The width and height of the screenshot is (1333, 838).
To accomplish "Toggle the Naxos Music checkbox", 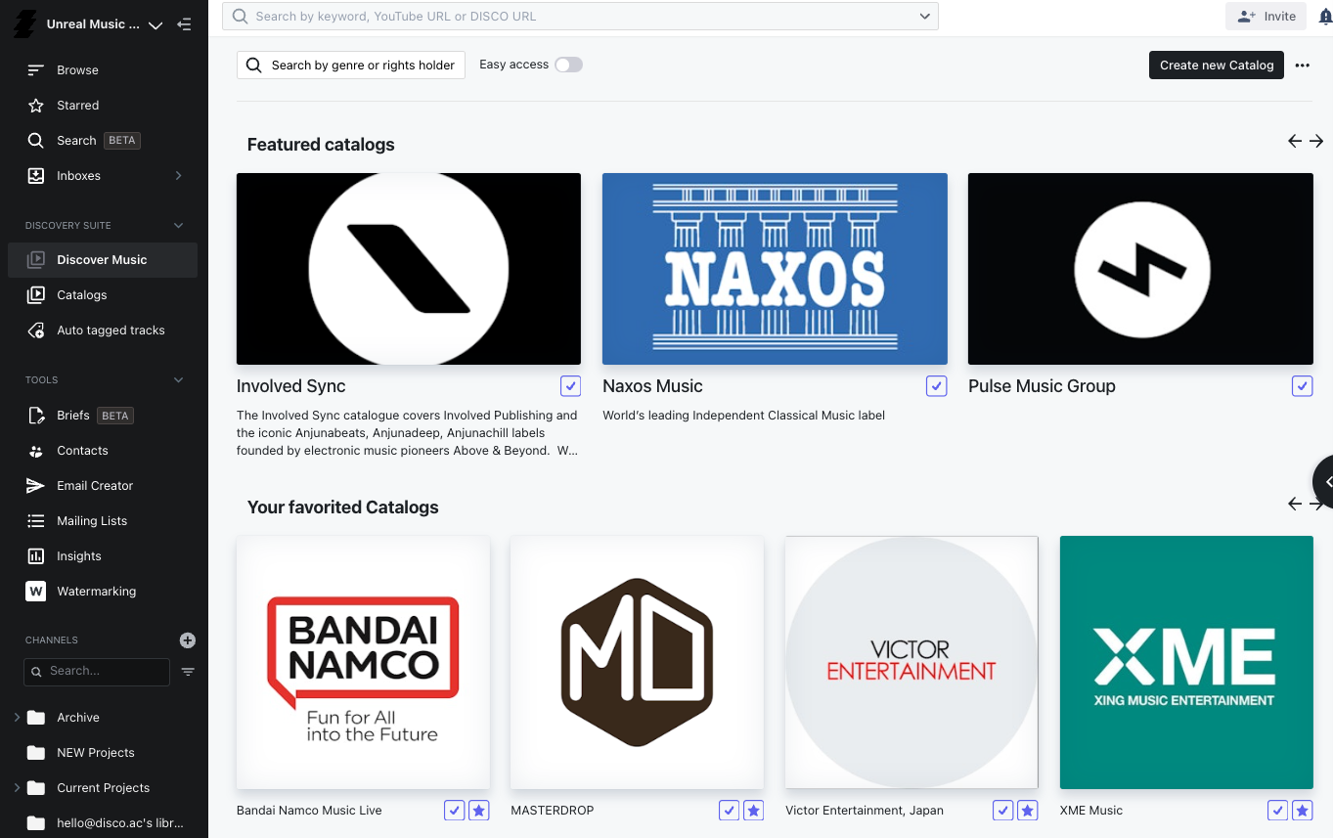I will [x=937, y=386].
